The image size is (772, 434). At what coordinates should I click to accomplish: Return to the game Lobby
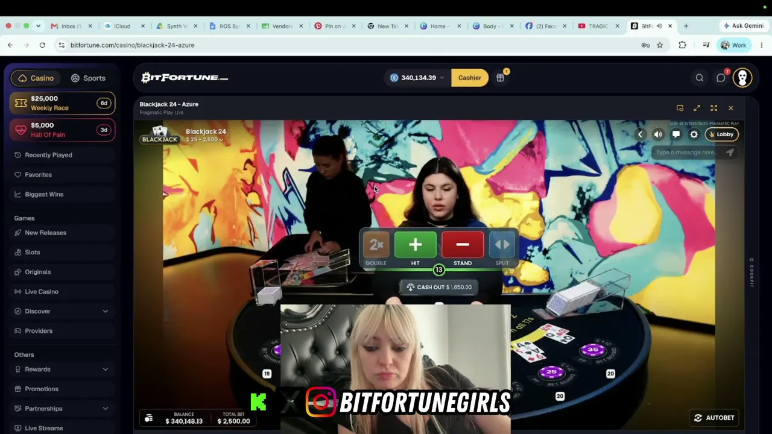tap(721, 134)
